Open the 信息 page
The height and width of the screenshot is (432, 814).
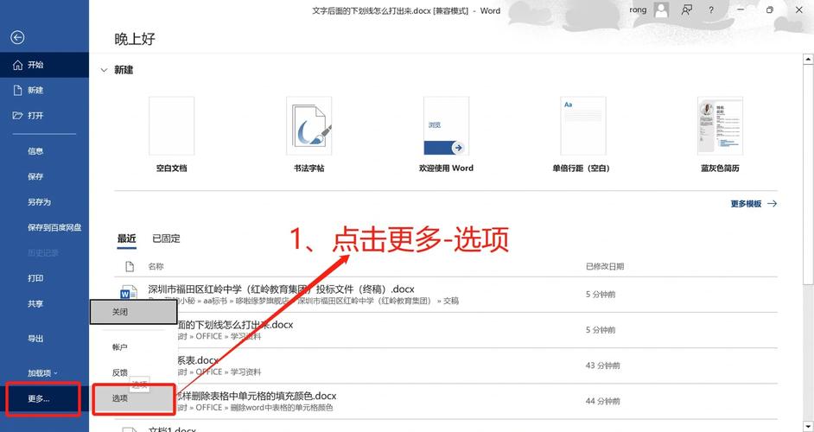pyautogui.click(x=35, y=151)
